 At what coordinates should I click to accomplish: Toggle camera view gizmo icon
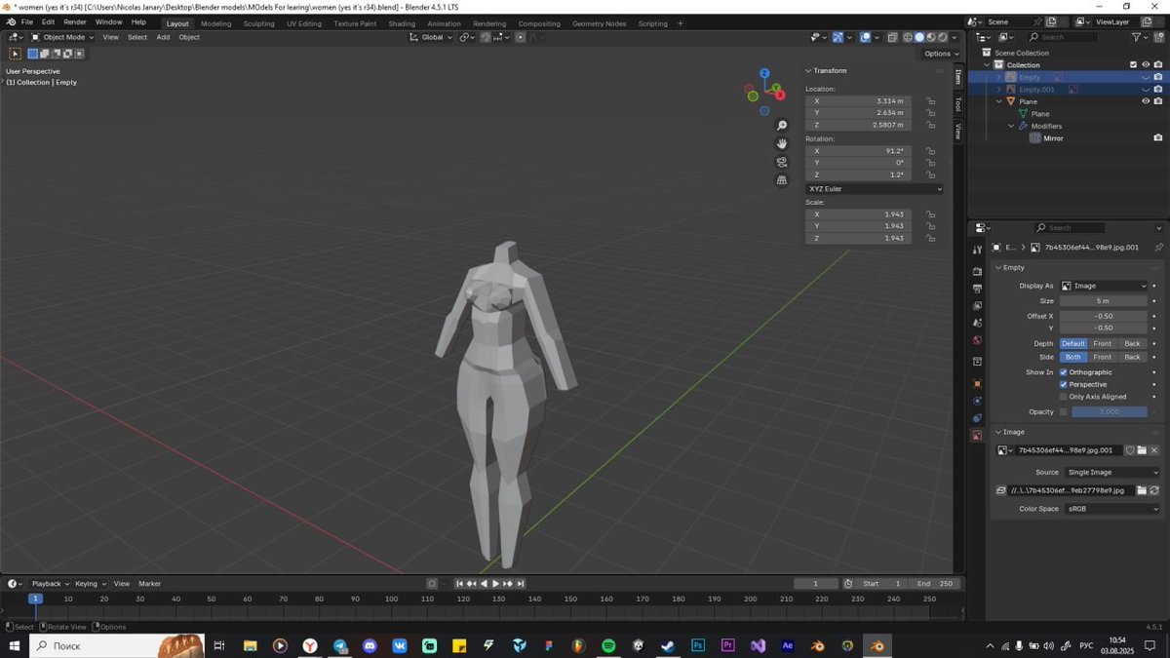[x=782, y=162]
